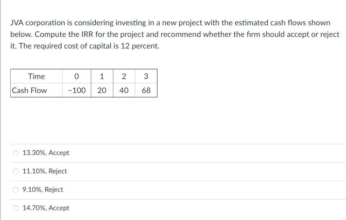Click the '11.10%, Reject' answer label
The height and width of the screenshot is (220, 346).
[45, 172]
